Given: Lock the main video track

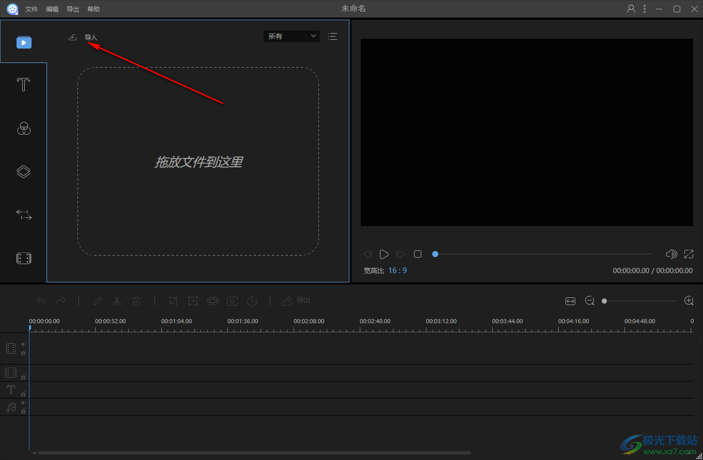Looking at the screenshot, I should [x=23, y=353].
